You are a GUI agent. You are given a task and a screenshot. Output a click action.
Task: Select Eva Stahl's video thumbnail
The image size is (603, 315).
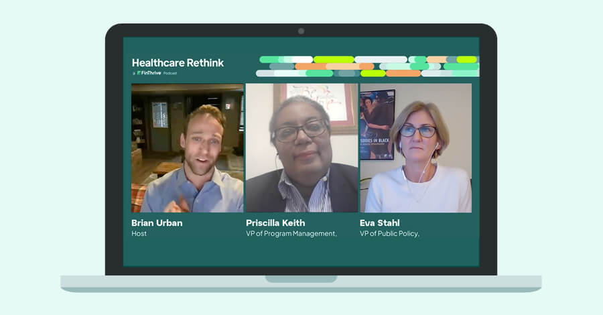[x=416, y=148]
